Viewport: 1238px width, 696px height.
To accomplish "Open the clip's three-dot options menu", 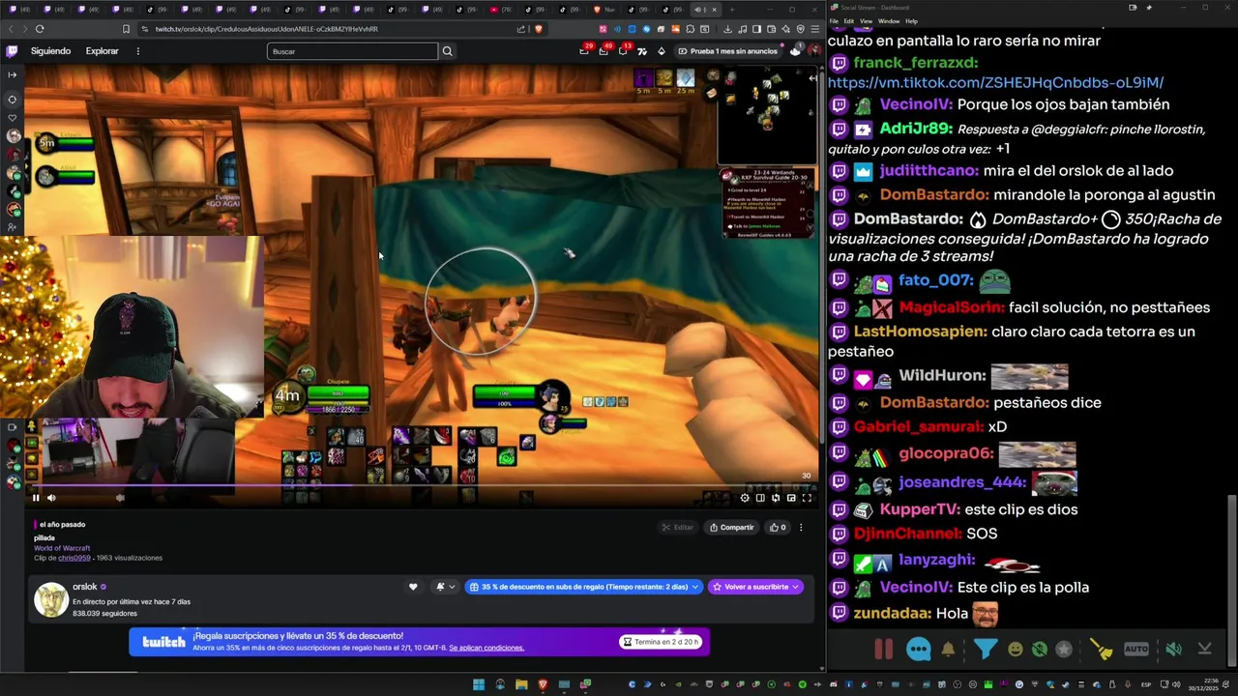I will (801, 527).
